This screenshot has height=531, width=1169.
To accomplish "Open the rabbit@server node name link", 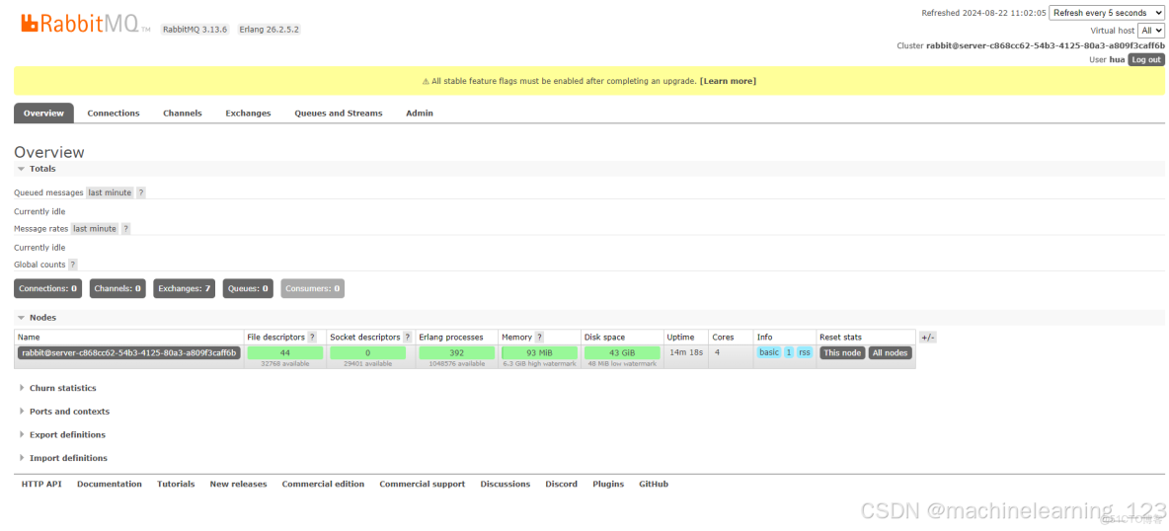I will pos(129,352).
